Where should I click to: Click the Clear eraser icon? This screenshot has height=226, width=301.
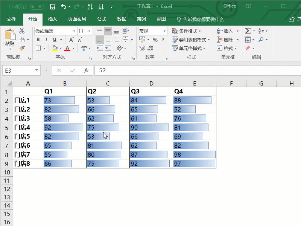pyautogui.click(x=248, y=48)
